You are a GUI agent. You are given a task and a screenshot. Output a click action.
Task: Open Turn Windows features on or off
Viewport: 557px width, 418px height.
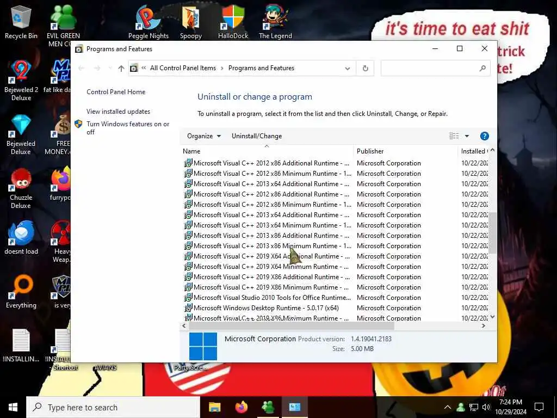coord(128,128)
